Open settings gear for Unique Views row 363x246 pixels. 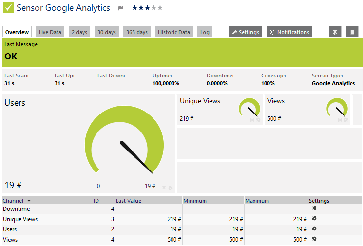tap(314, 218)
